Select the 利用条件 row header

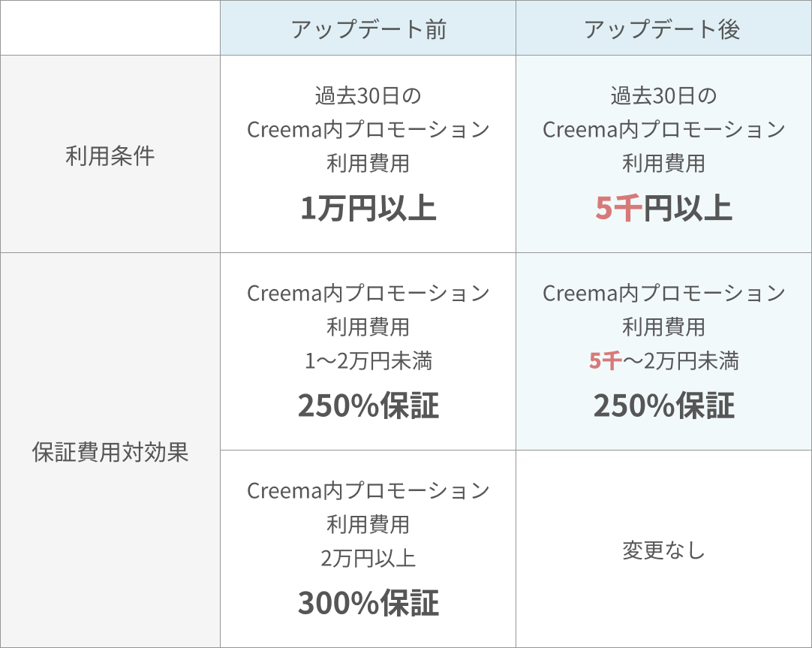[110, 155]
